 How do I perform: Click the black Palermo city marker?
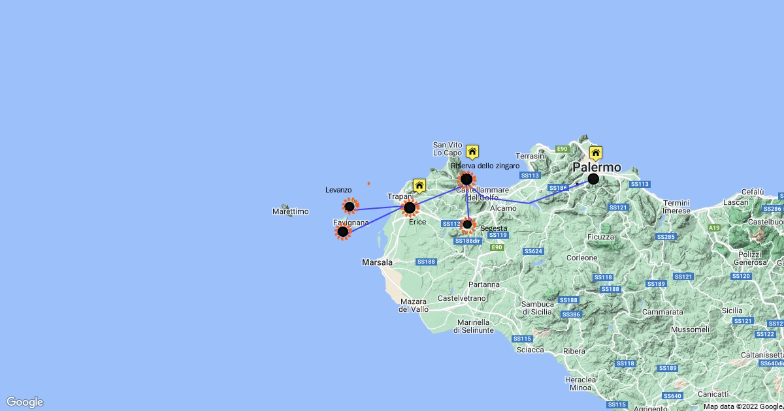coord(593,179)
